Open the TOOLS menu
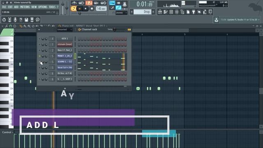This screenshot has width=263, height=148. [x=52, y=7]
